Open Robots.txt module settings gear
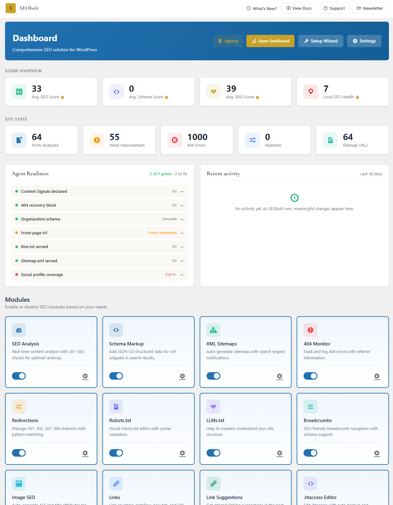Viewport: 393px width, 505px height. 182,453
